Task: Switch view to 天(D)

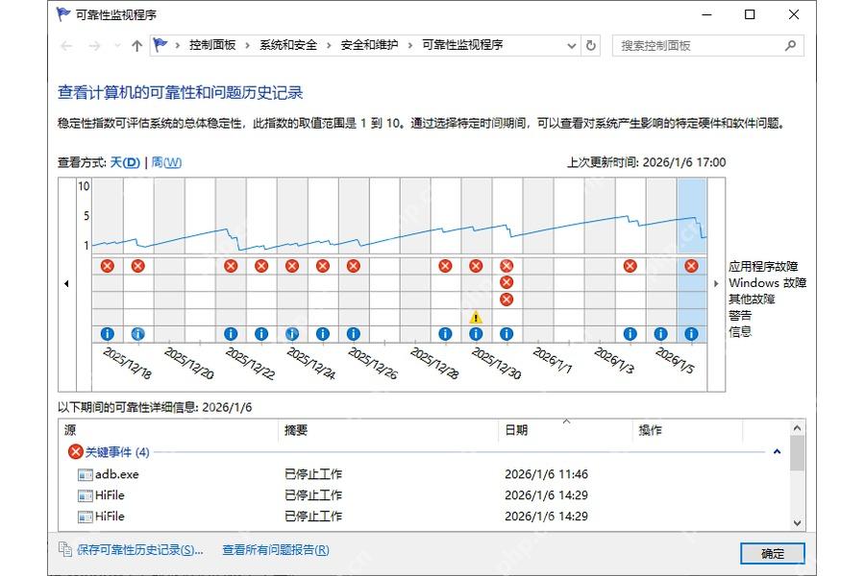Action: (125, 162)
